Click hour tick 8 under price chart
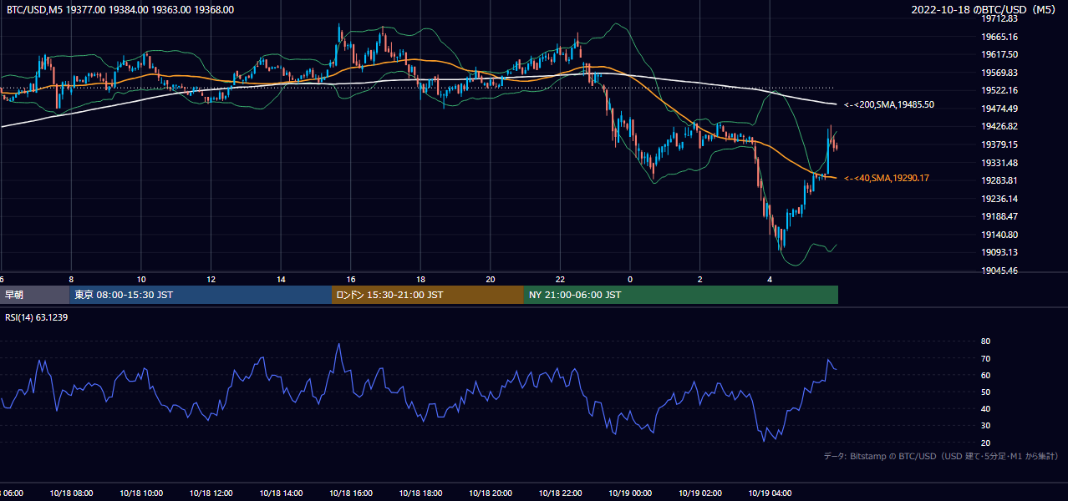The height and width of the screenshot is (501, 1068). click(71, 279)
